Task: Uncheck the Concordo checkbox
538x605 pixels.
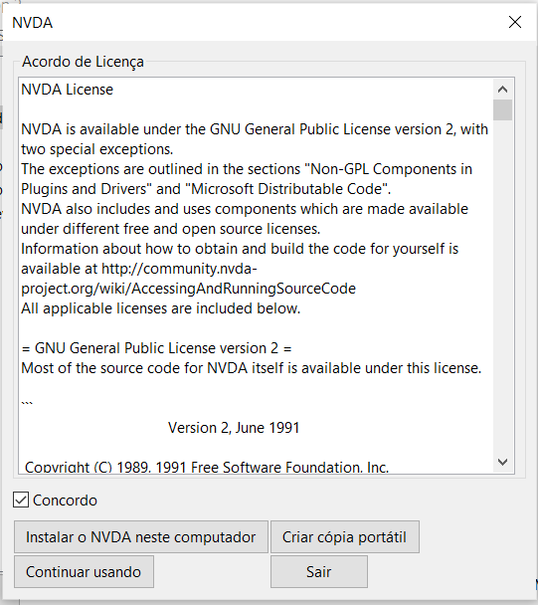Action: click(21, 501)
